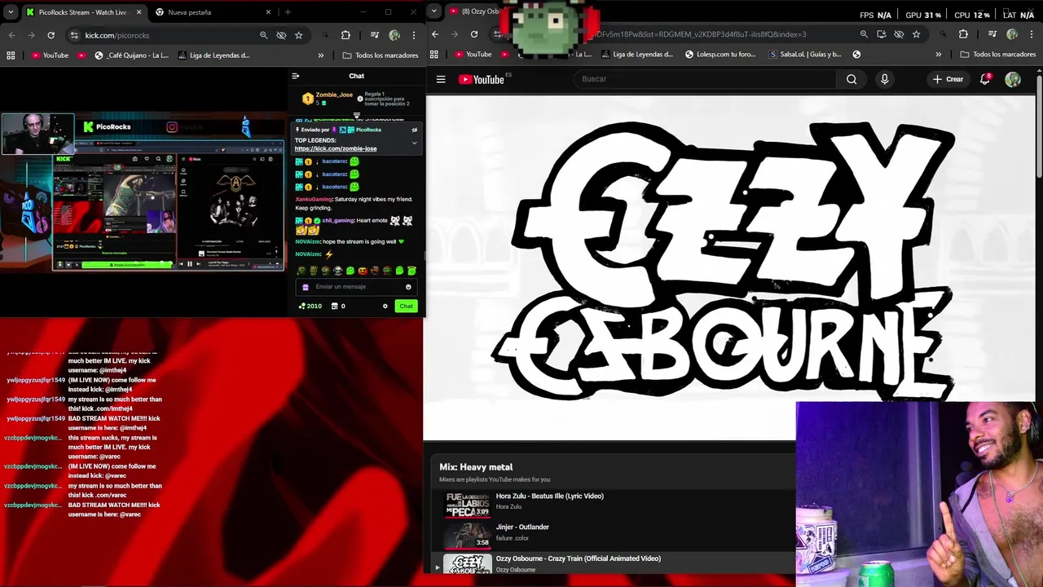The width and height of the screenshot is (1043, 587).
Task: Open the shop icon showing 0
Action: coord(338,307)
